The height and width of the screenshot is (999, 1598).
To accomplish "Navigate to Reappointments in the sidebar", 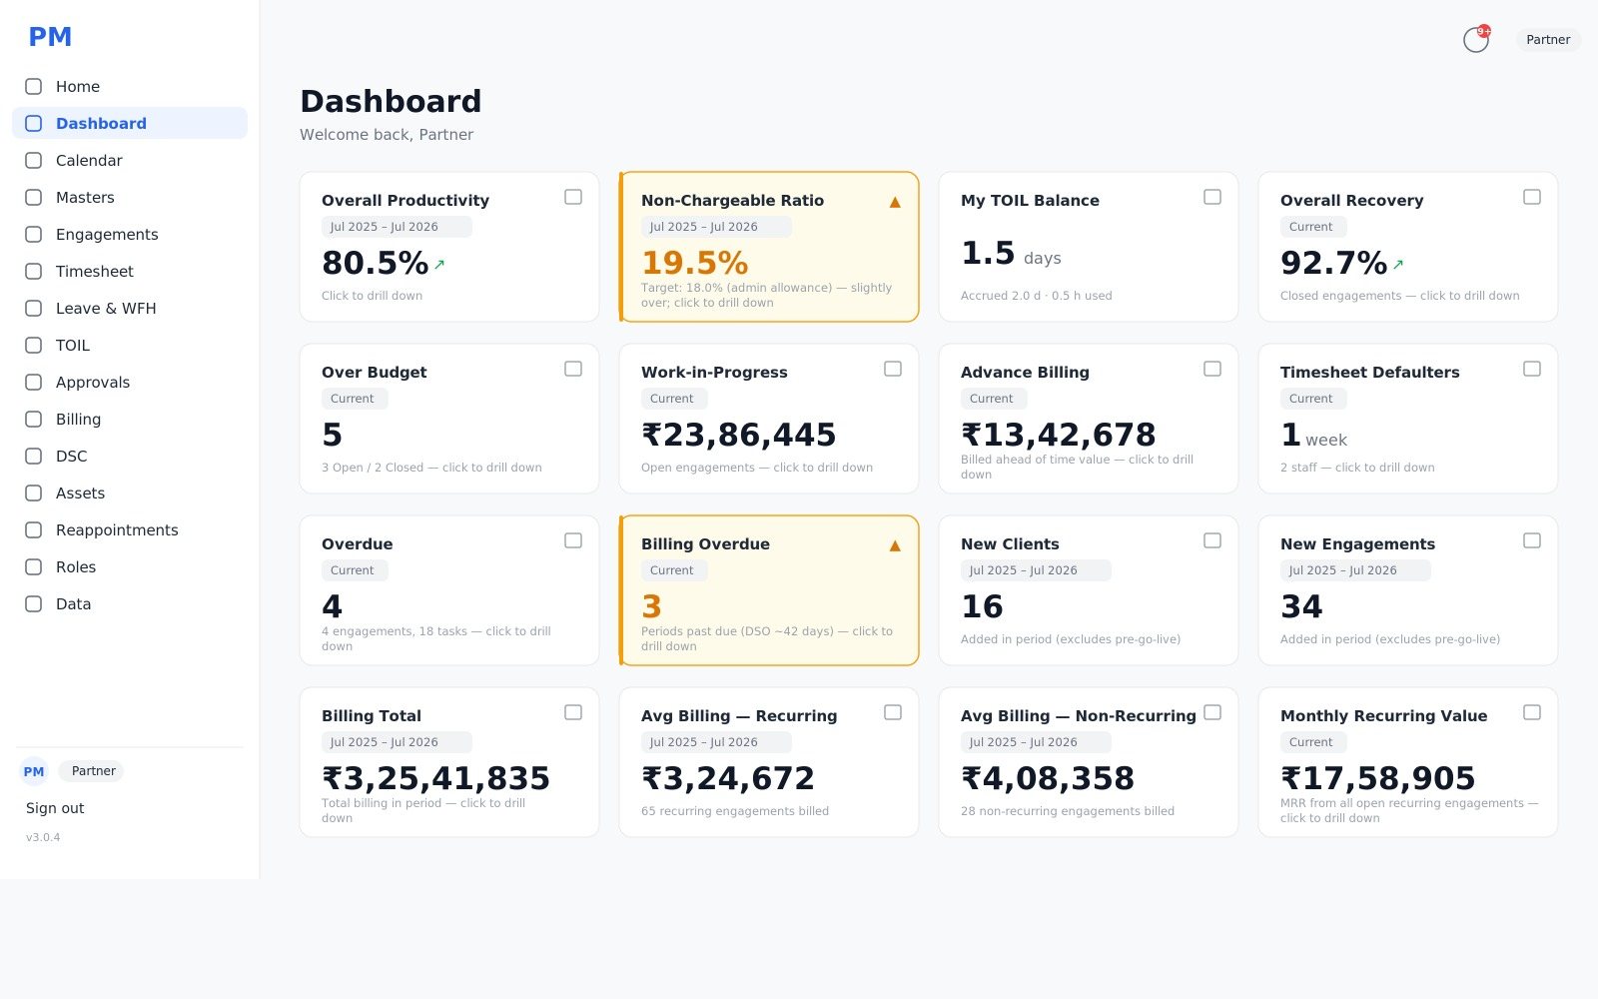I will point(130,530).
